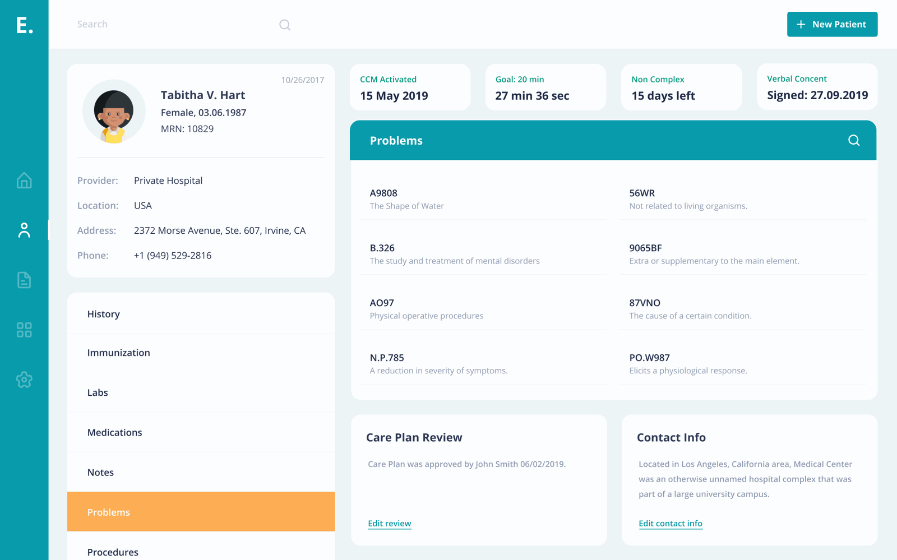Click the Edit review link
The height and width of the screenshot is (560, 897).
tap(389, 523)
